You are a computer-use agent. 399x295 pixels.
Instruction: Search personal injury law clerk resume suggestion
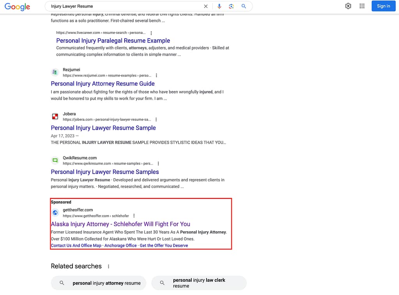199,283
